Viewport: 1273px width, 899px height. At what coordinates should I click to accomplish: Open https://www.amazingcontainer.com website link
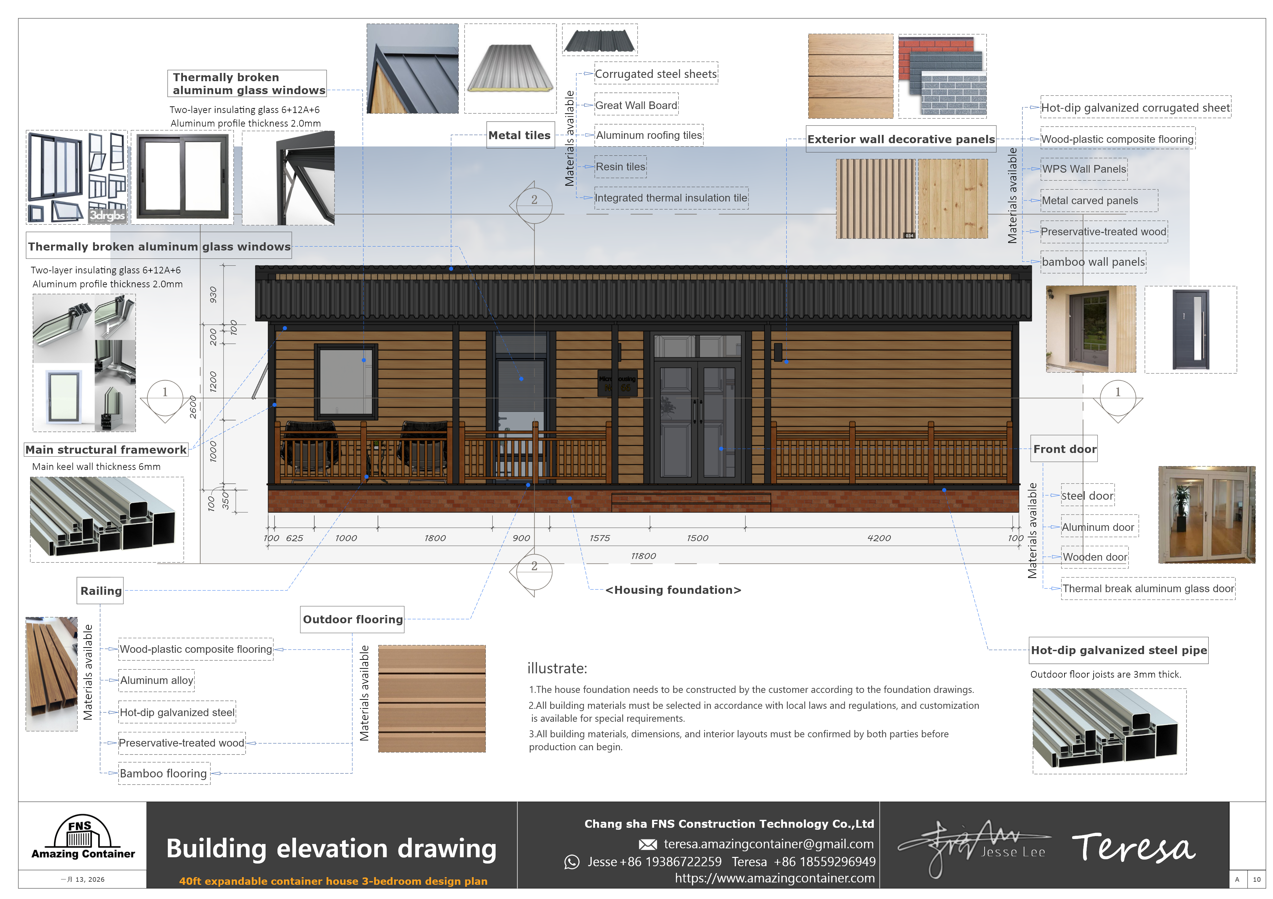pyautogui.click(x=773, y=878)
